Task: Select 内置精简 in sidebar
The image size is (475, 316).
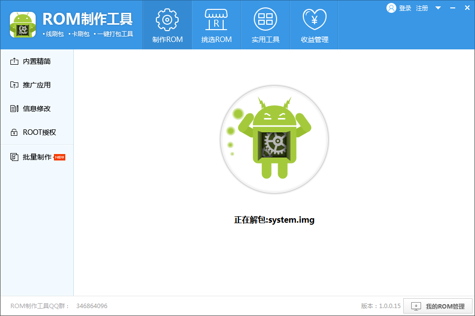Action: (x=37, y=61)
